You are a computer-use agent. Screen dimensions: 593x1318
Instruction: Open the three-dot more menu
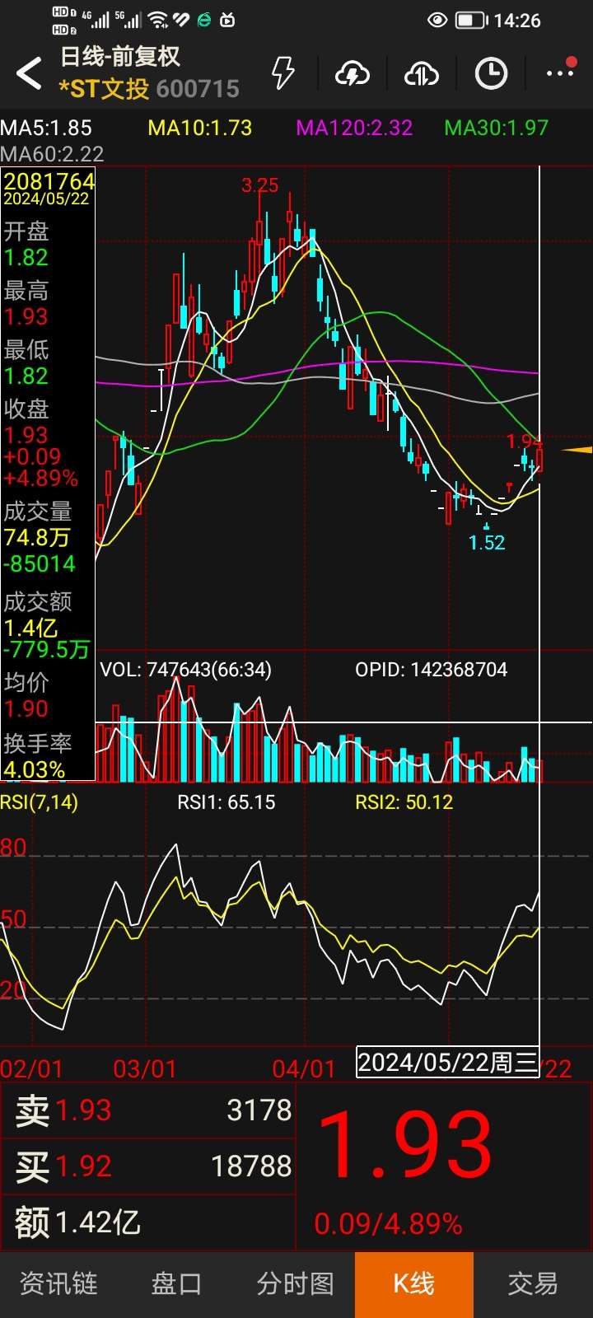point(560,72)
